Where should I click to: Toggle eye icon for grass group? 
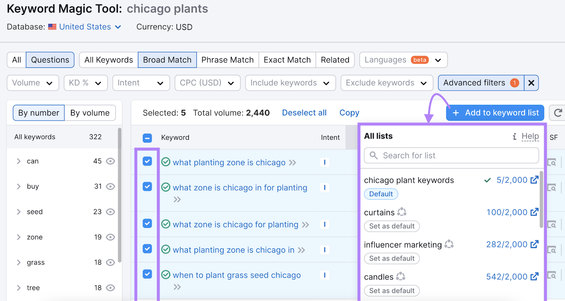click(x=111, y=263)
